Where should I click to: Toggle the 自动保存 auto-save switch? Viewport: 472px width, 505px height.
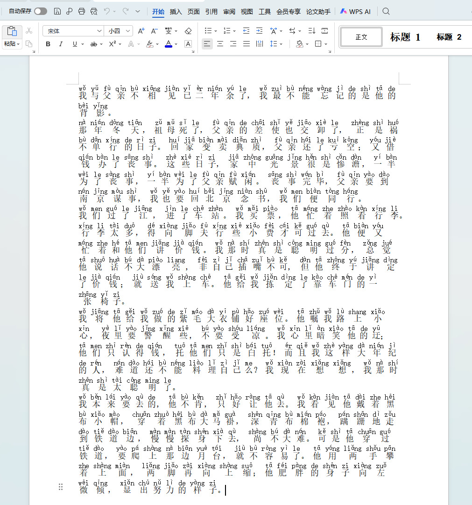coord(41,11)
